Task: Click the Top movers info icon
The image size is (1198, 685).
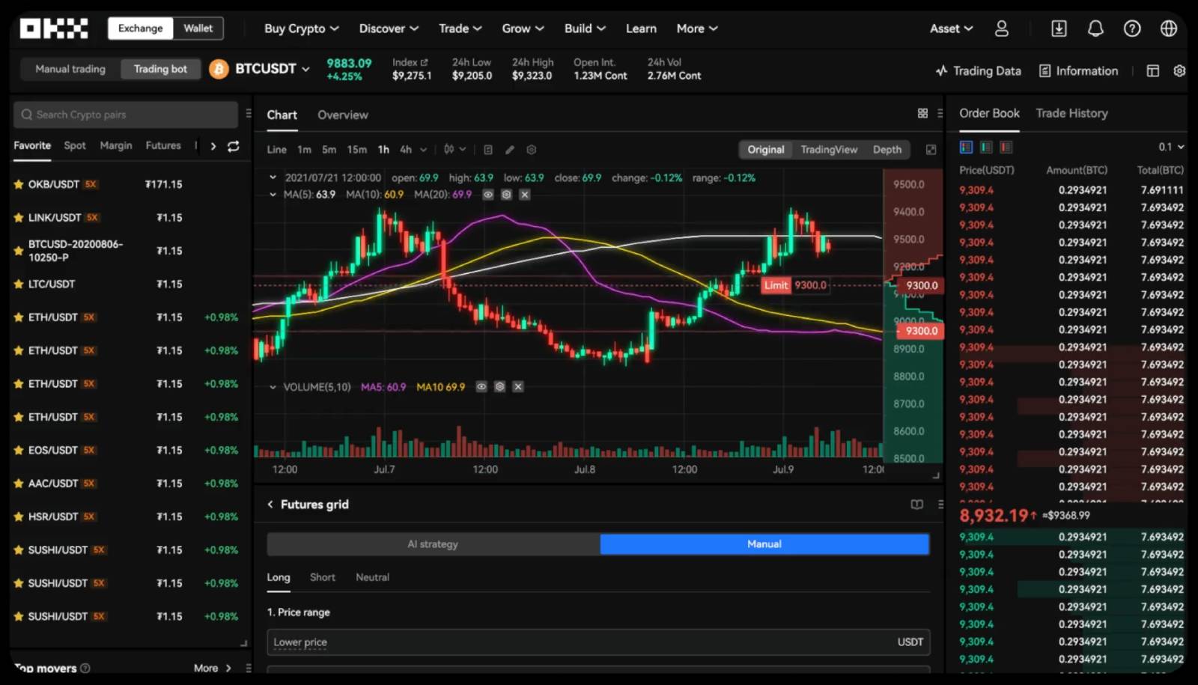Action: pyautogui.click(x=85, y=668)
